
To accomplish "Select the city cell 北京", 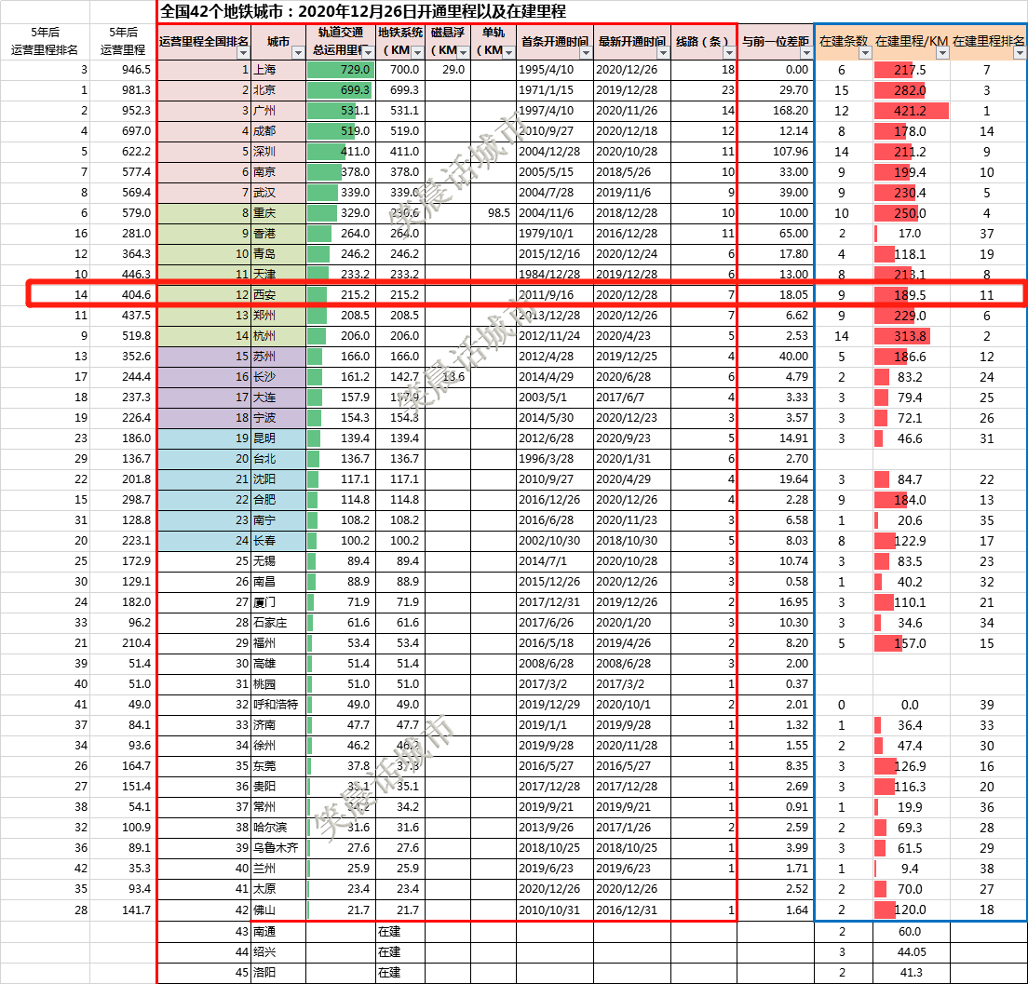I will pyautogui.click(x=278, y=89).
